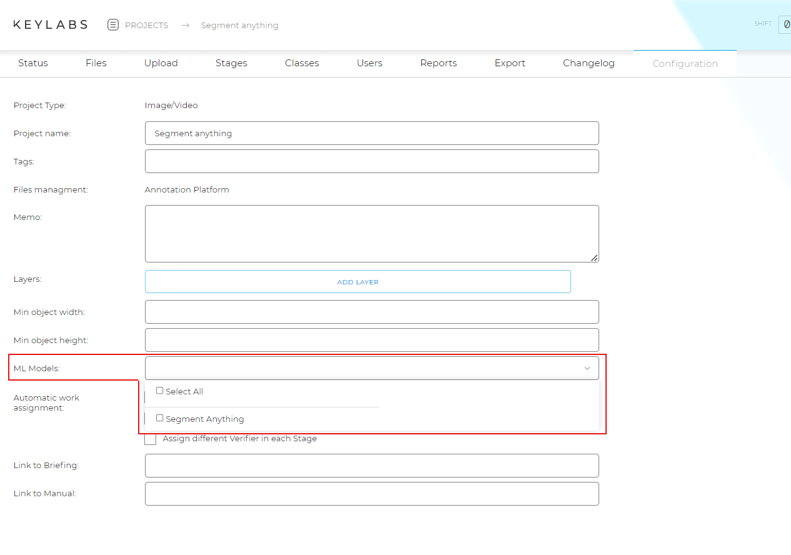Click the Min object width field
791x555 pixels.
tap(371, 312)
